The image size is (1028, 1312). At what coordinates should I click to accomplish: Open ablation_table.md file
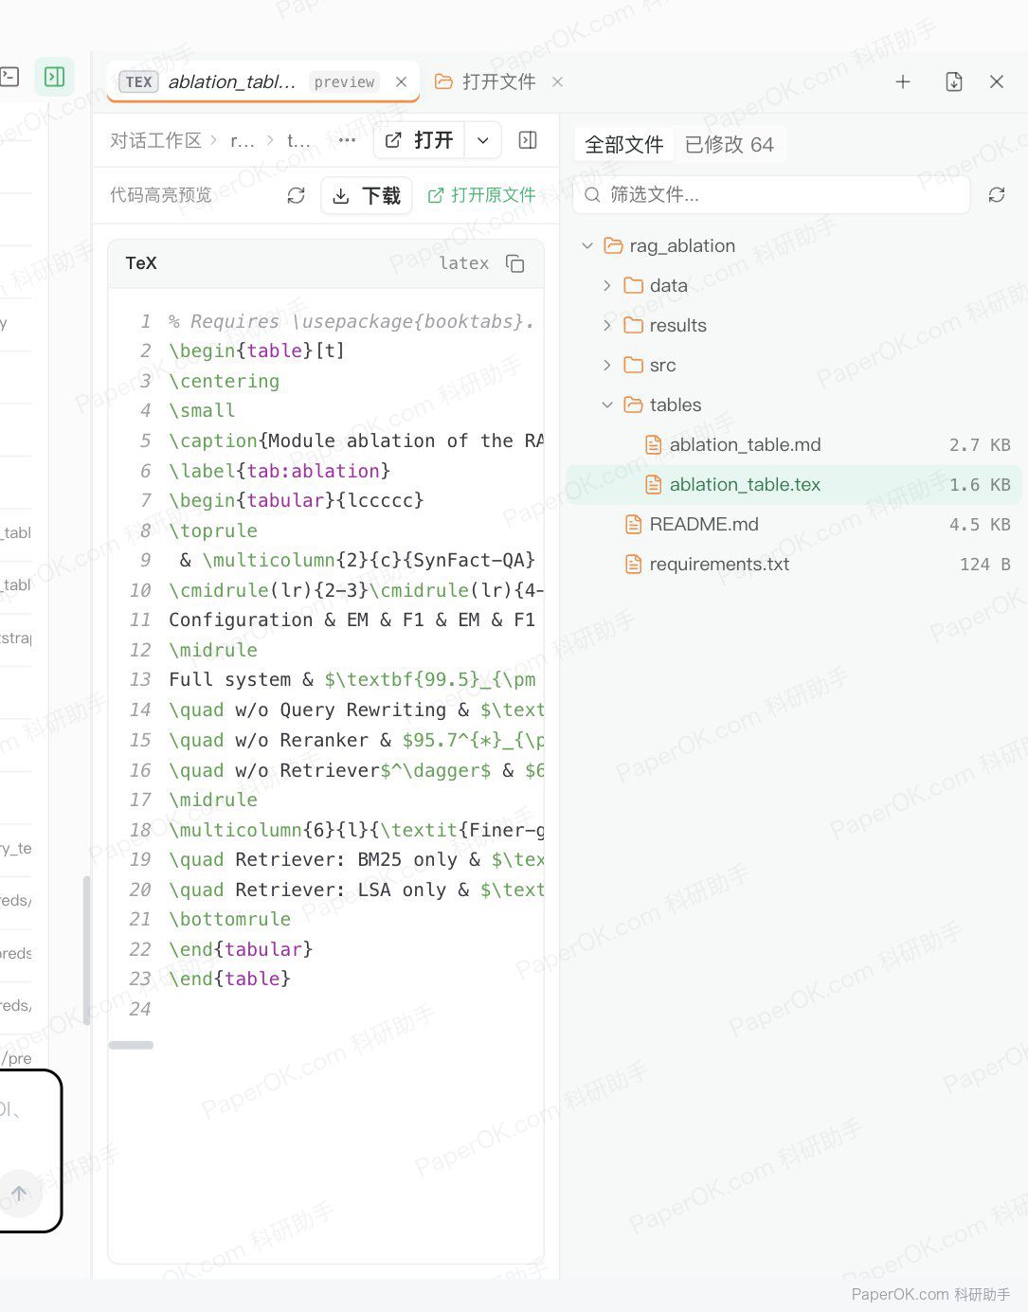click(x=793, y=444)
